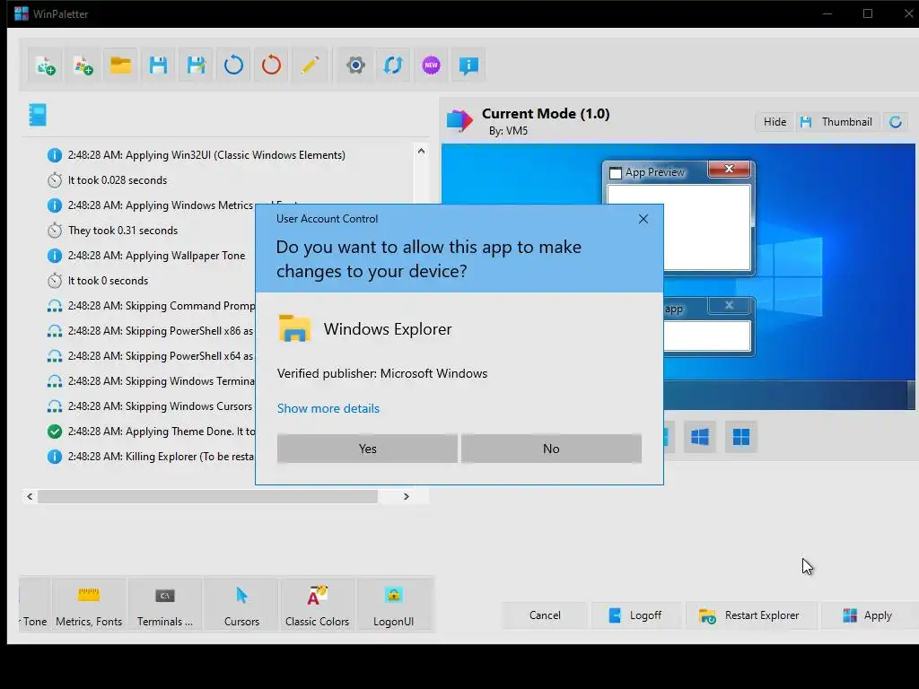Image resolution: width=919 pixels, height=689 pixels.
Task: Click the App Preview window title
Action: coord(654,172)
